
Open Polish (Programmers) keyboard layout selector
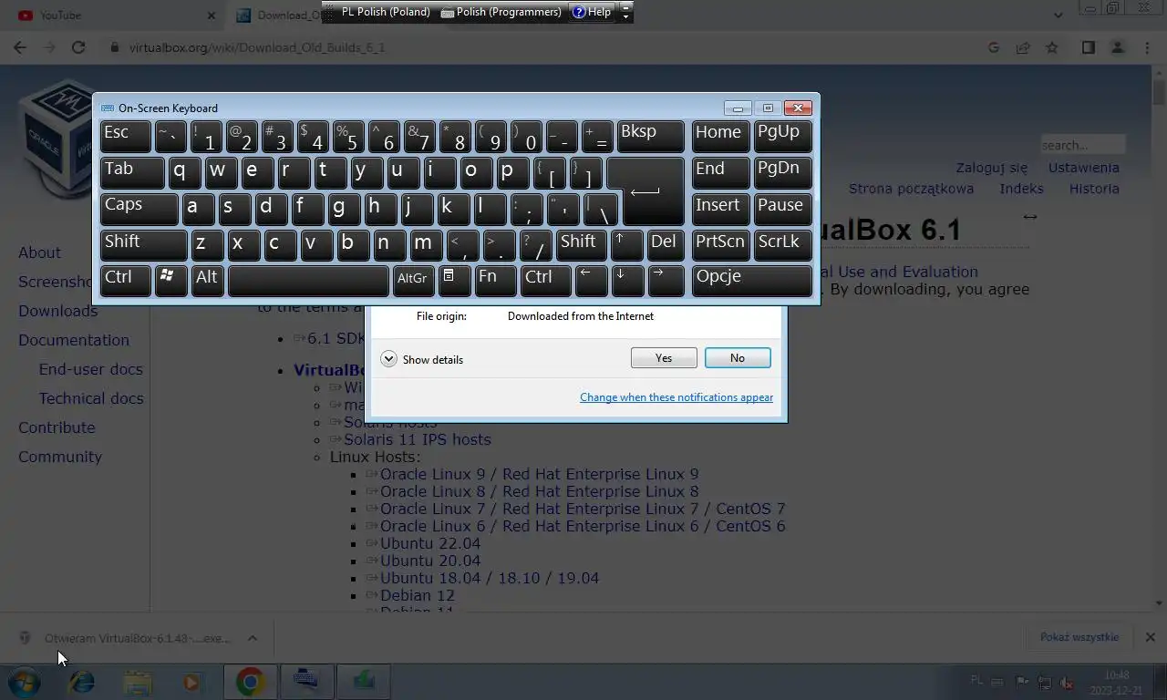click(x=501, y=12)
